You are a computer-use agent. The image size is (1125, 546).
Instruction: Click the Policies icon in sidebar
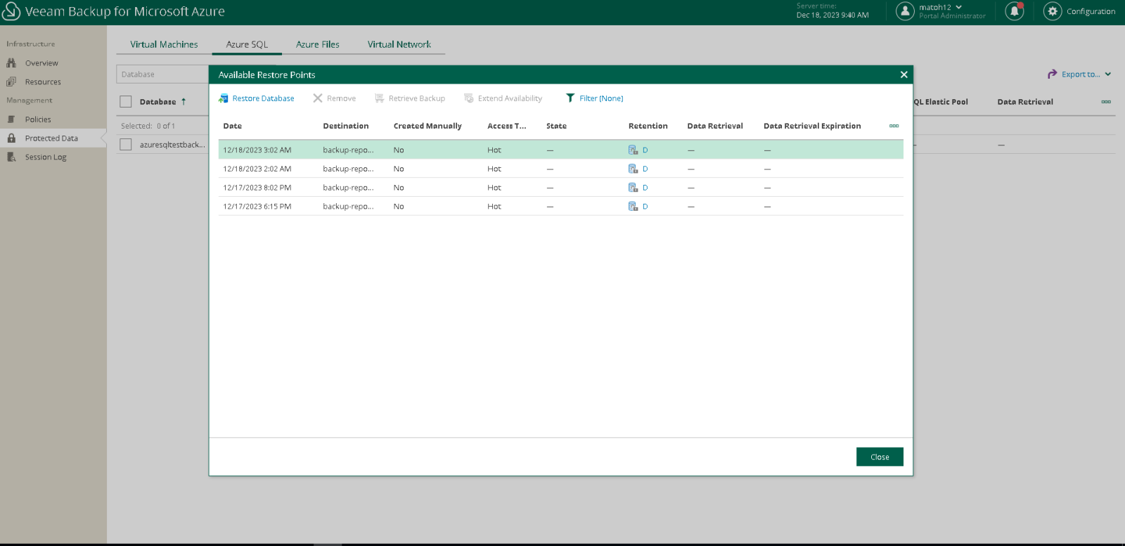coord(11,119)
